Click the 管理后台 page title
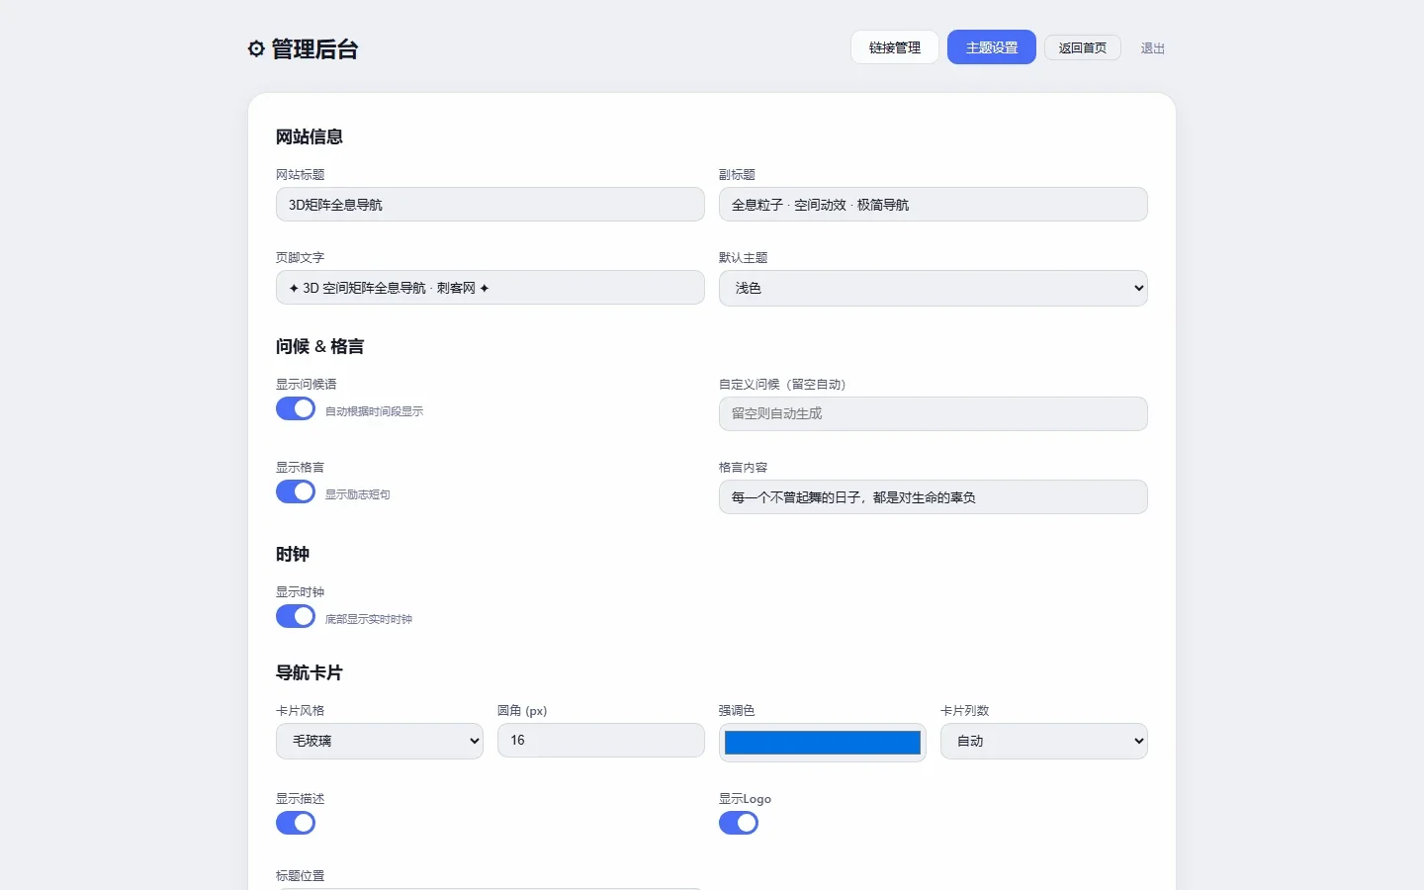 314,48
